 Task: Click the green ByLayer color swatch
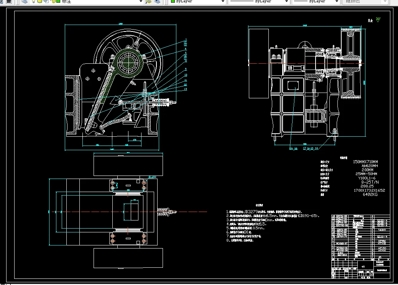tap(173, 1)
